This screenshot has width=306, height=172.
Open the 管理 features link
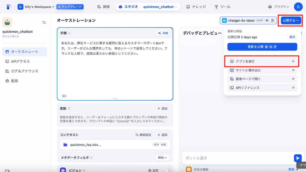293,169
